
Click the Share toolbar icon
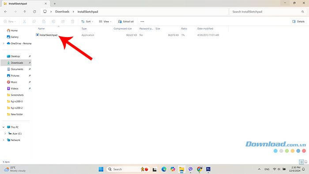pos(63,22)
